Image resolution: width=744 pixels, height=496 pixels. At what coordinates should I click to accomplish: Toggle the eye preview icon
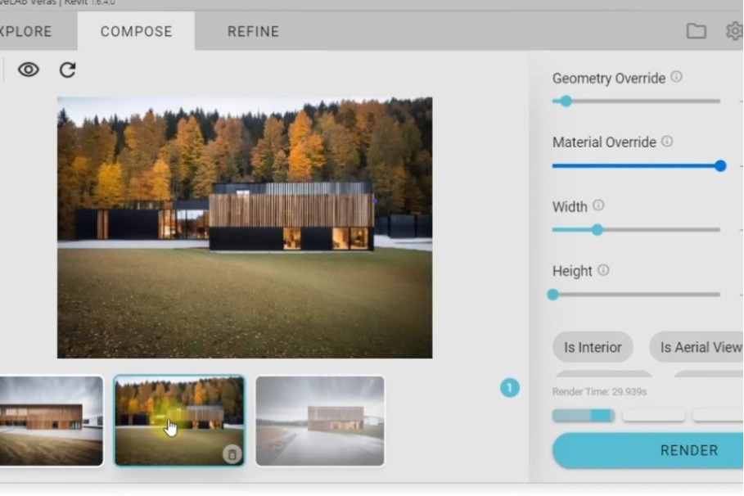29,70
